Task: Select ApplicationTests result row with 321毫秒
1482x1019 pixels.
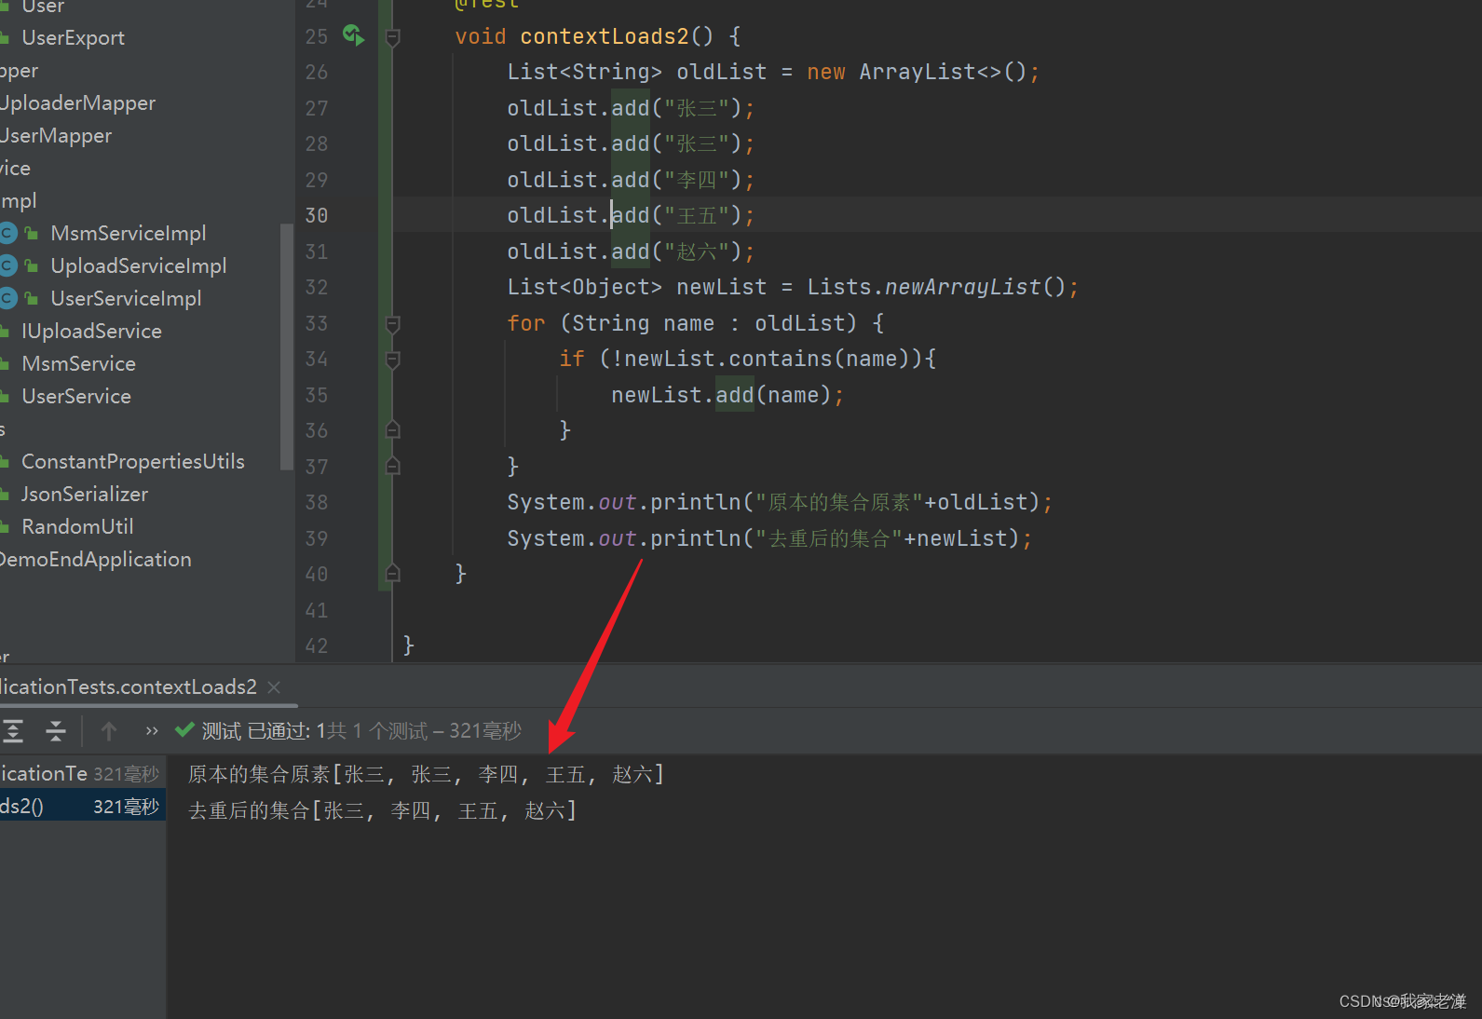Action: 83,773
